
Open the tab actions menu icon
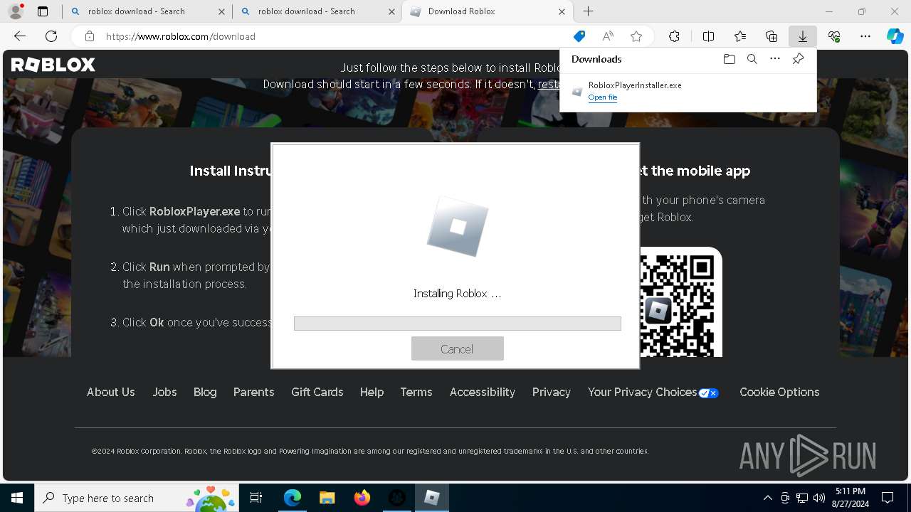coord(43,11)
